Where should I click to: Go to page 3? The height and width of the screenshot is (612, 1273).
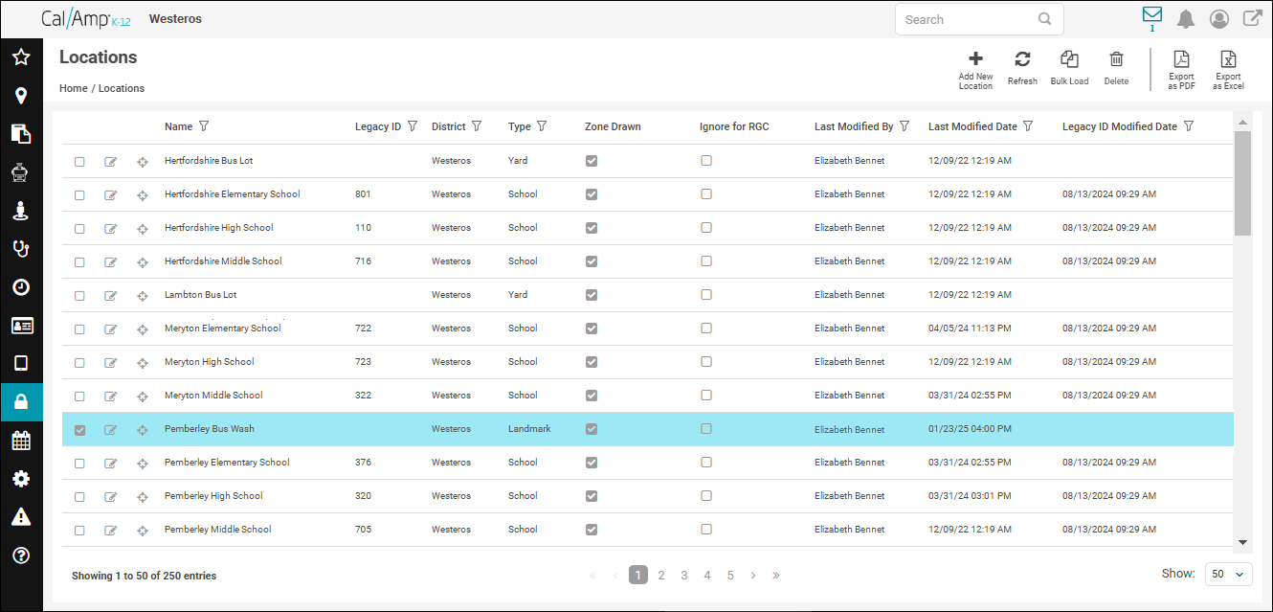pyautogui.click(x=684, y=575)
